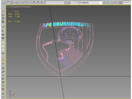Click Add Selection to Current Layer plus icon
Image resolution: width=132 pixels, height=99 pixels.
point(108,2)
